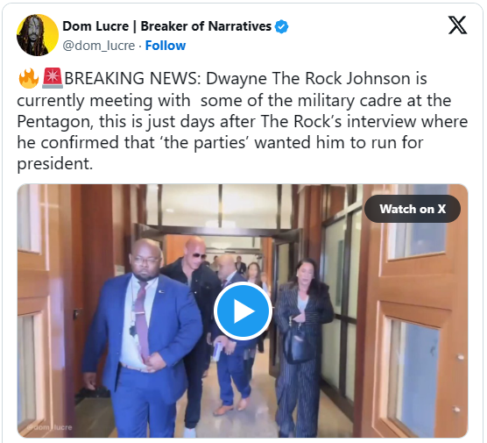Click 'Breaker of Narratives' in the name
The height and width of the screenshot is (443, 487).
[206, 26]
